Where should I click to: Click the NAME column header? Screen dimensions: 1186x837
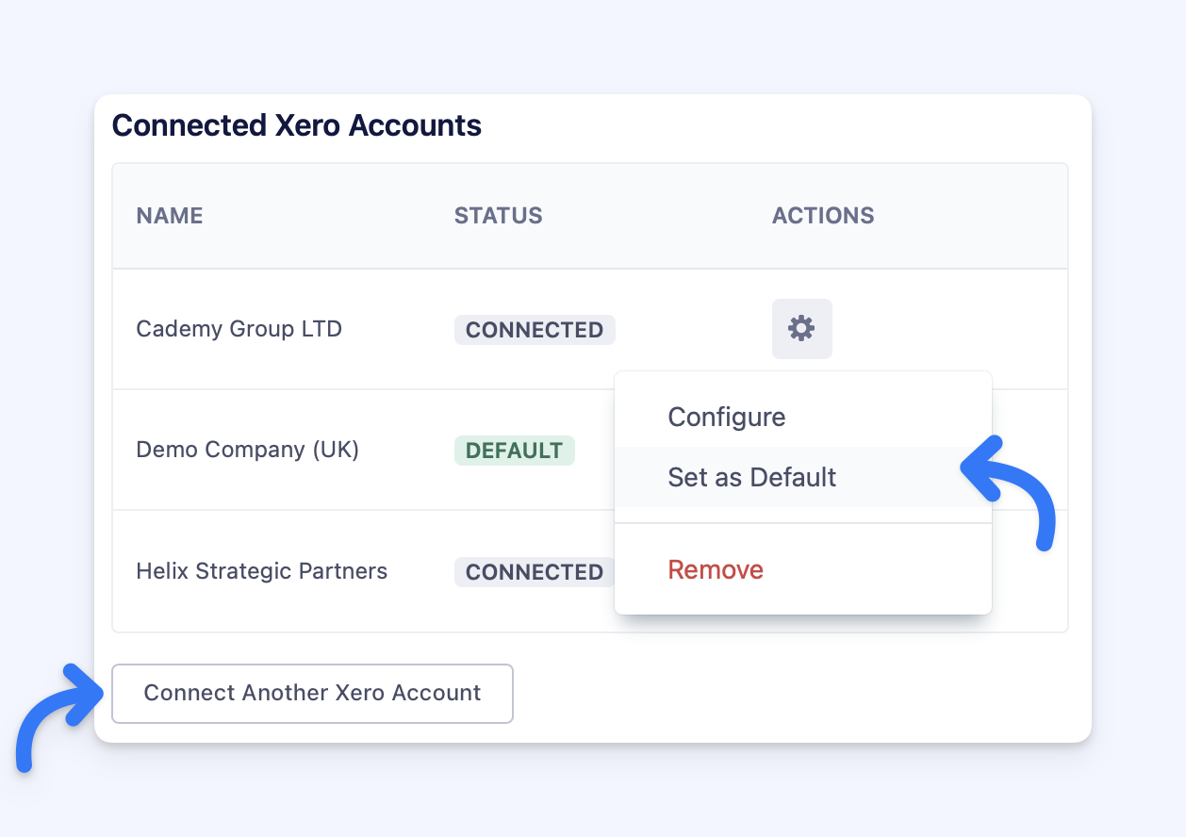(170, 216)
